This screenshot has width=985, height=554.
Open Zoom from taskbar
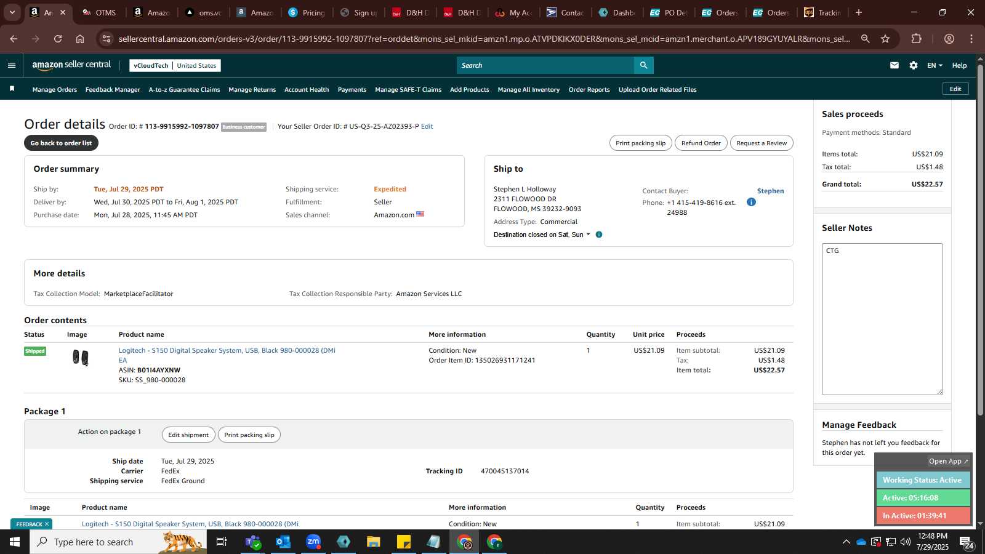(x=313, y=542)
